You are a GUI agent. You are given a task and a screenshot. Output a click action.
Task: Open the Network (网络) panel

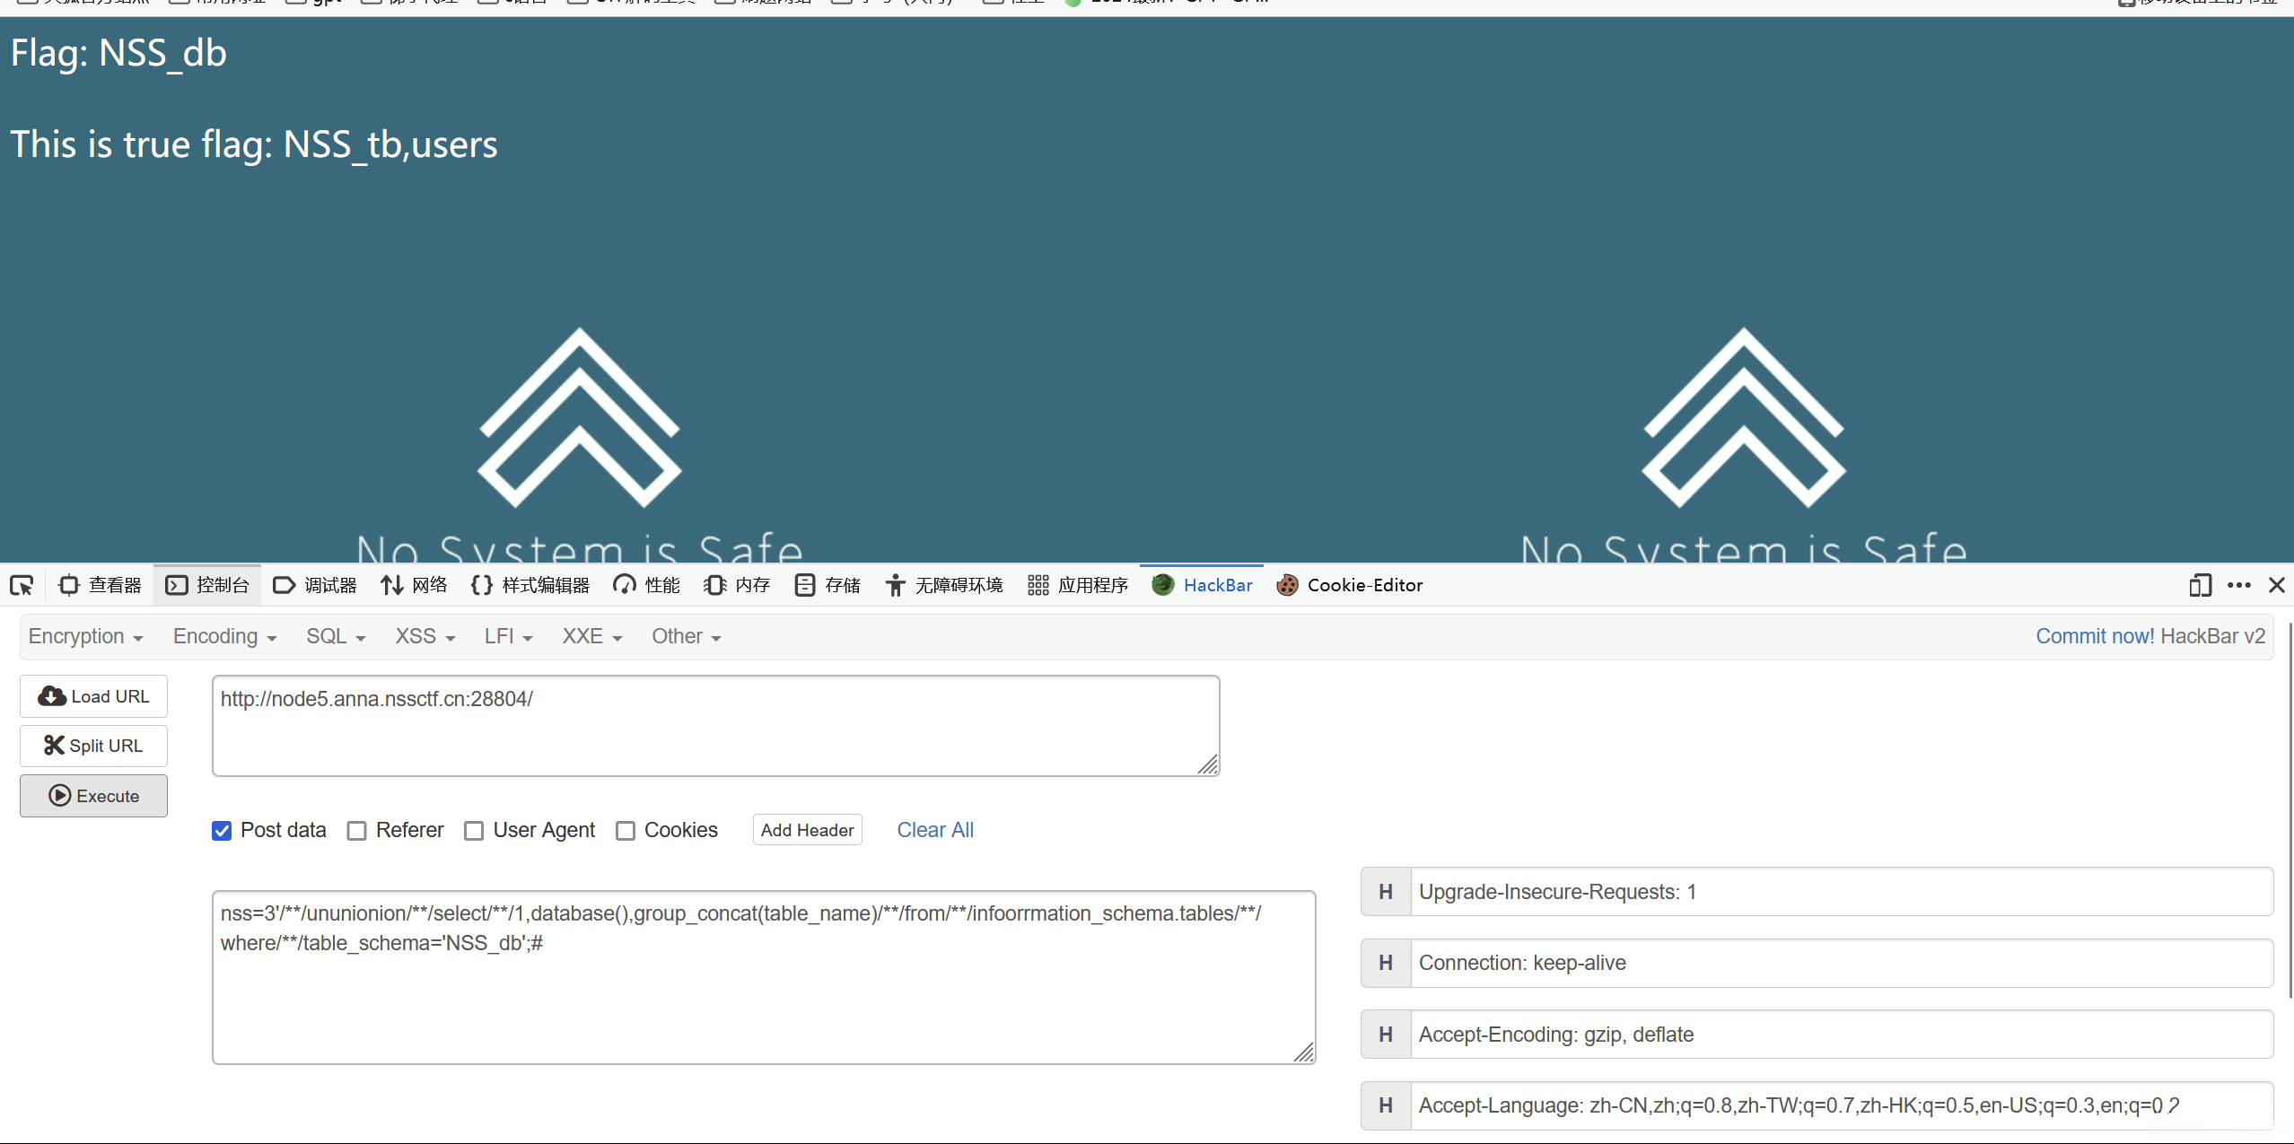point(414,586)
